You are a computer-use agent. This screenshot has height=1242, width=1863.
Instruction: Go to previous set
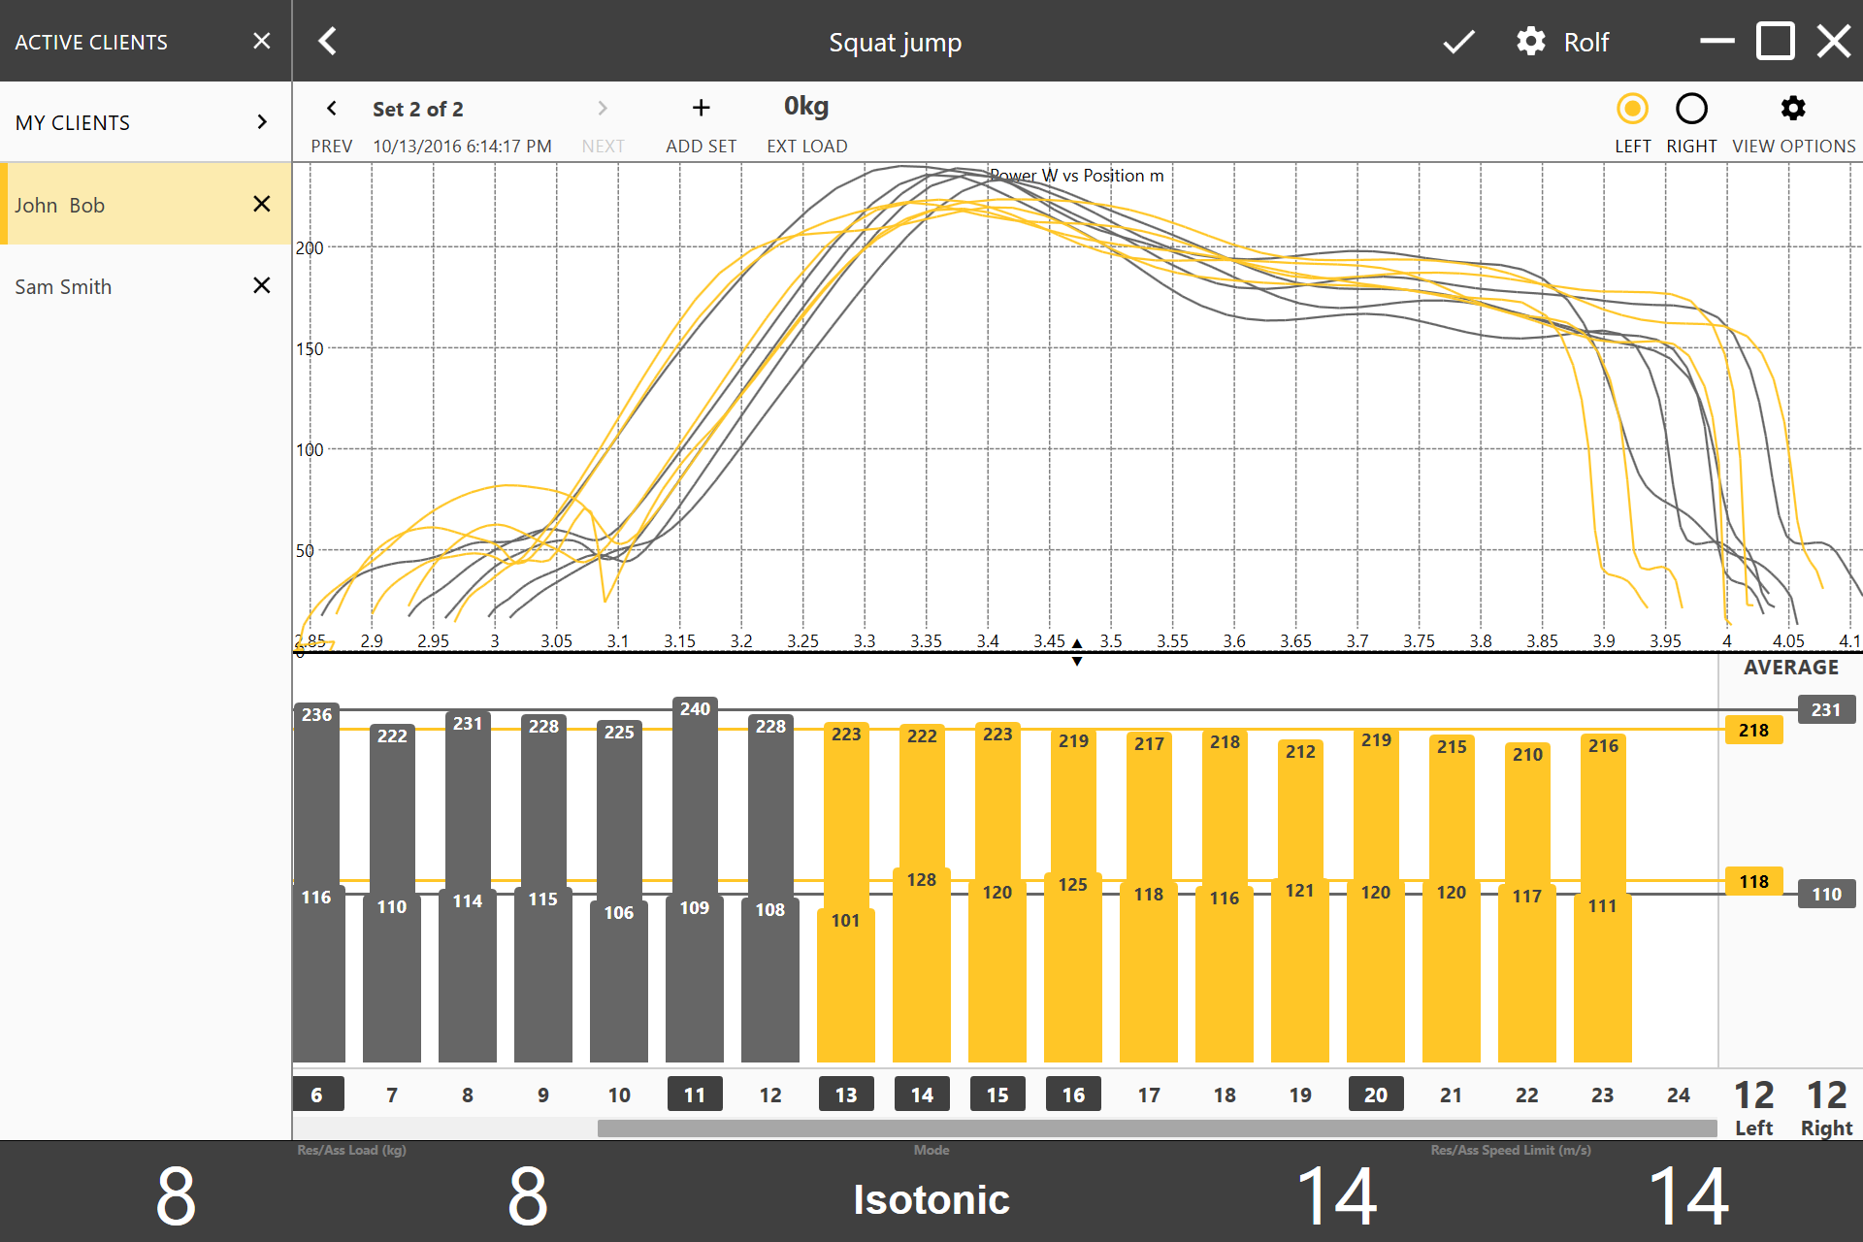coord(331,124)
